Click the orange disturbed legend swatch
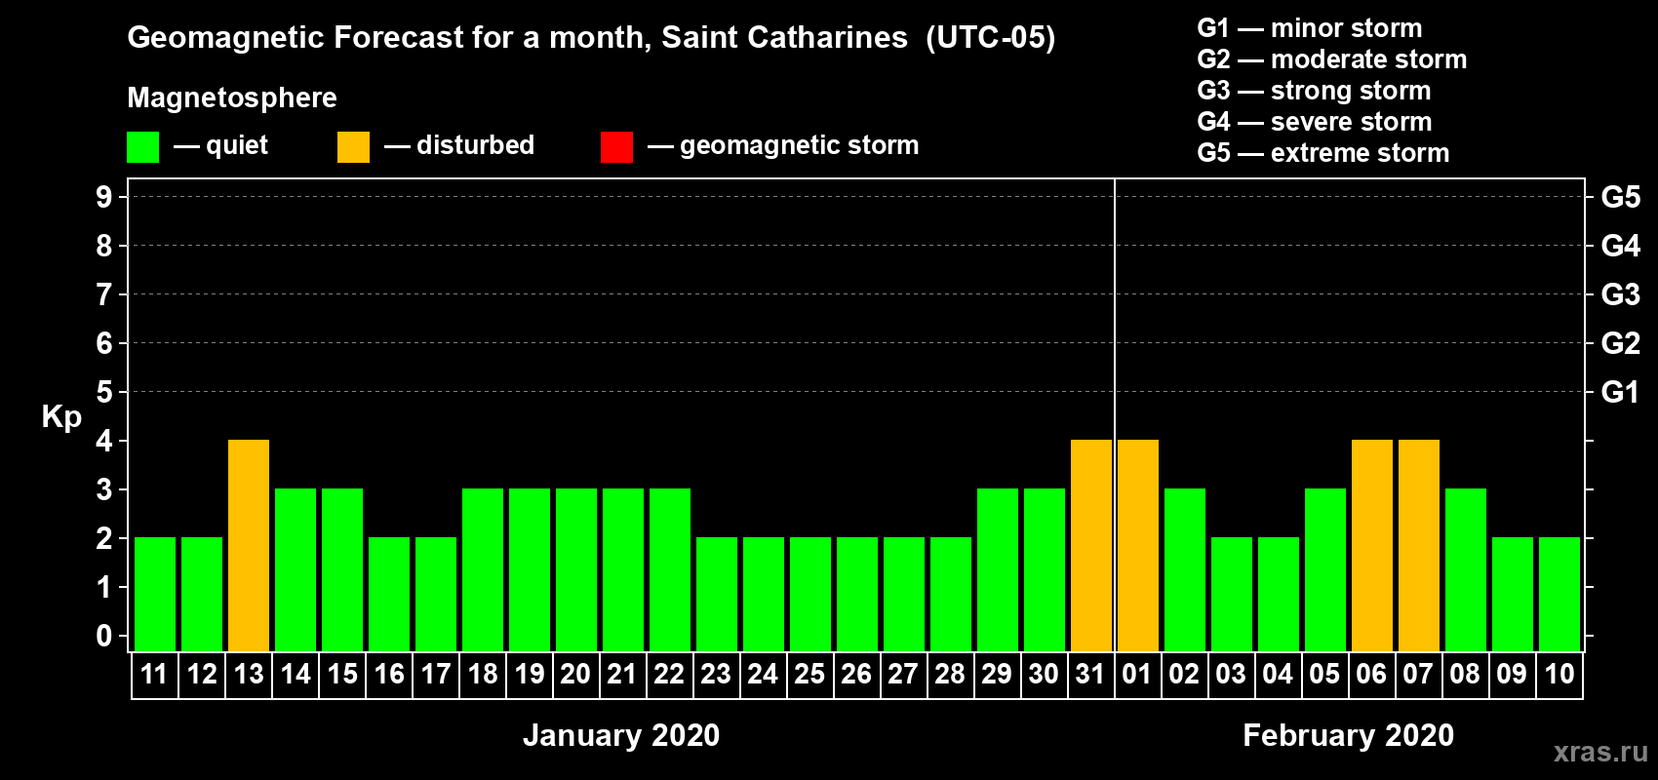The height and width of the screenshot is (780, 1658). click(x=354, y=147)
